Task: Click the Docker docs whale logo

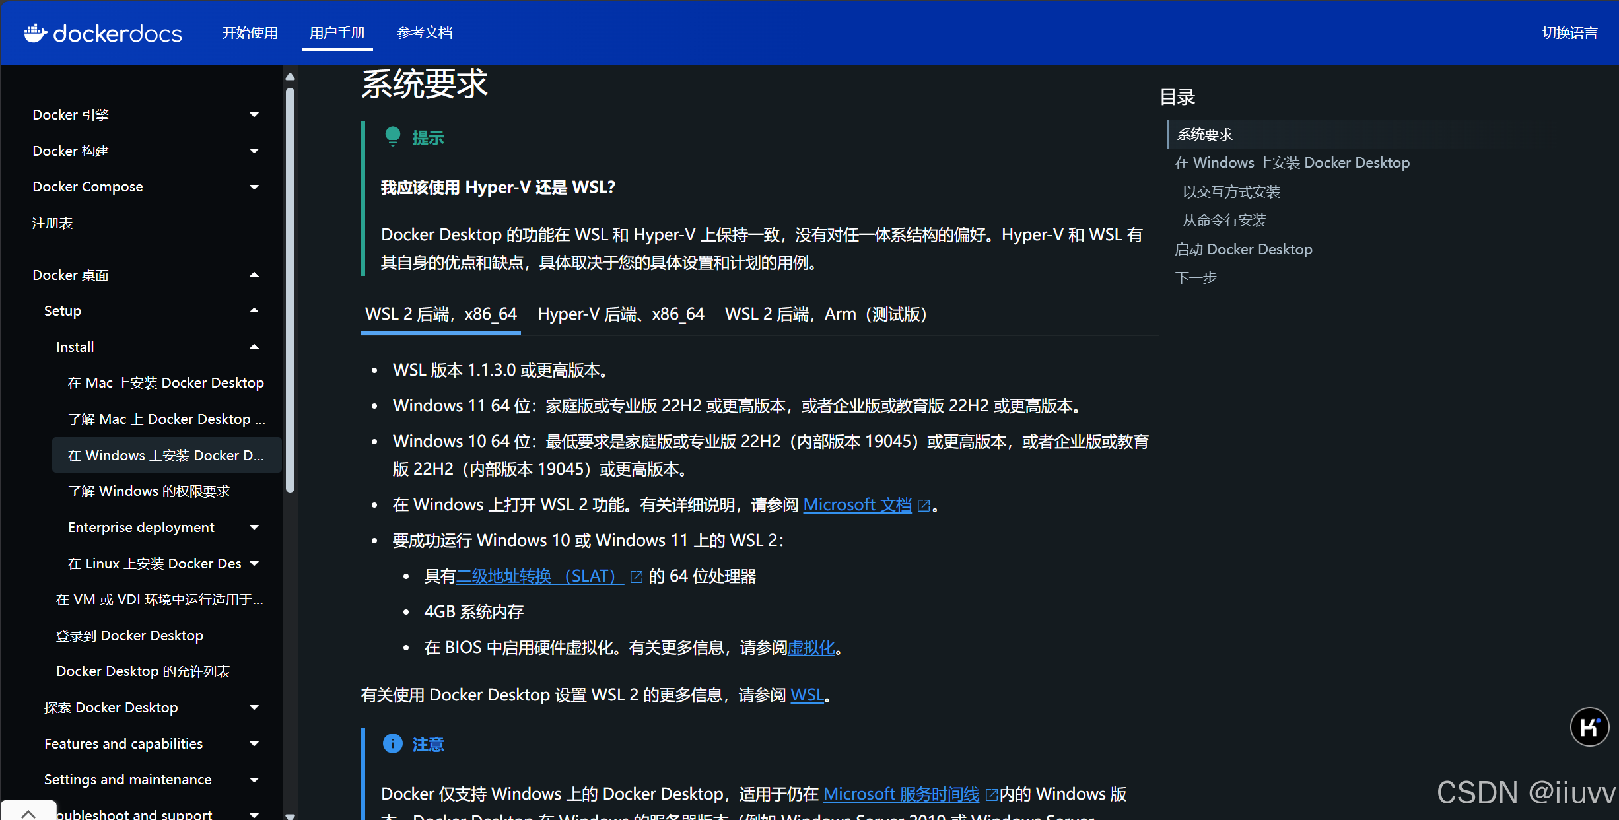Action: [x=36, y=32]
